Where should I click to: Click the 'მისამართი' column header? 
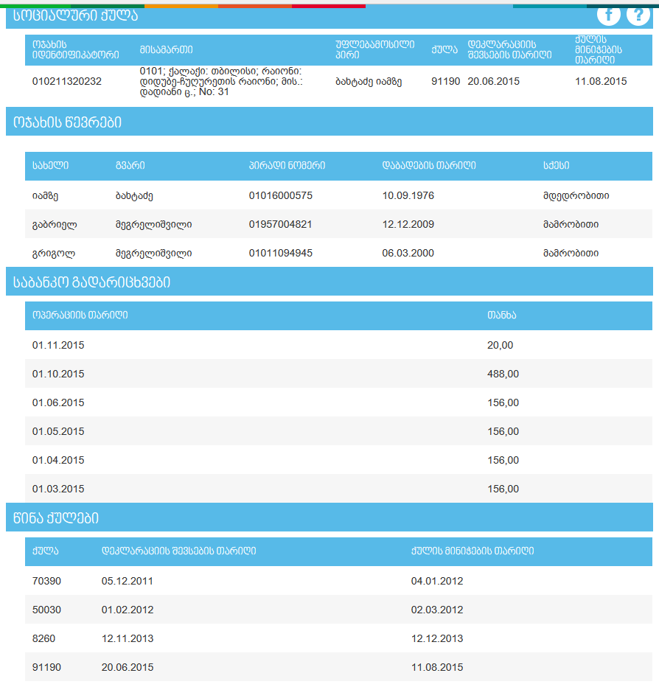point(166,49)
